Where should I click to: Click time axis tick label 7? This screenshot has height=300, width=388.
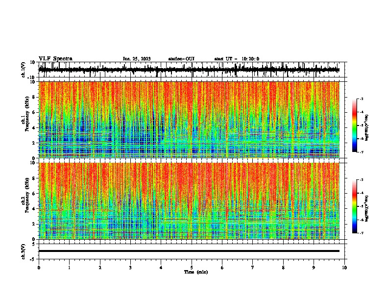253,268
